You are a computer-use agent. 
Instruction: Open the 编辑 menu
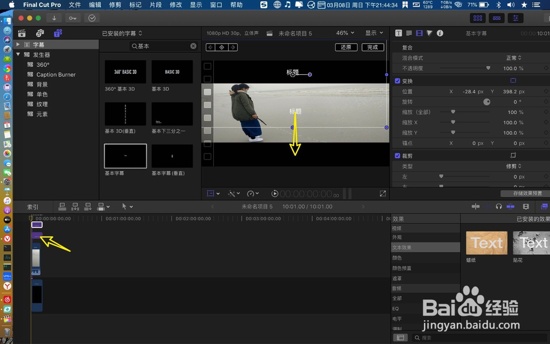[95, 4]
